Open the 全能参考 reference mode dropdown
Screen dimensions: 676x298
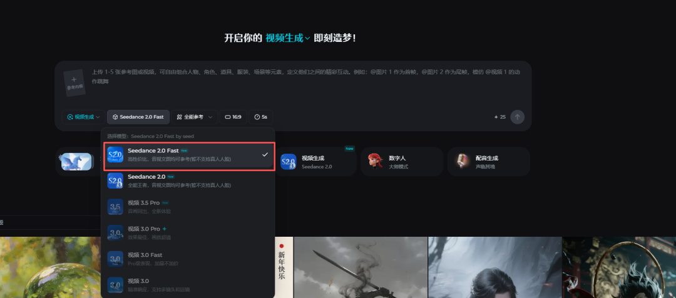pyautogui.click(x=195, y=117)
